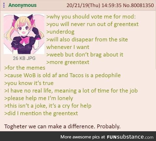Click the 'will also disapear from the site' line
Image resolution: width=156 pixels, height=141 pixels.
click(x=87, y=39)
